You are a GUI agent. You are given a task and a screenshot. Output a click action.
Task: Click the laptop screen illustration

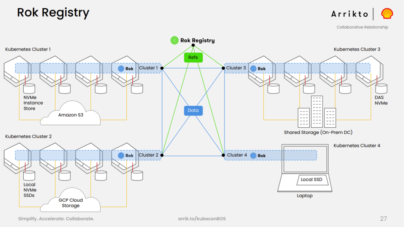pyautogui.click(x=305, y=158)
